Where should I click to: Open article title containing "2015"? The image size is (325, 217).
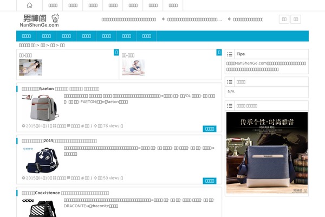(x=59, y=141)
